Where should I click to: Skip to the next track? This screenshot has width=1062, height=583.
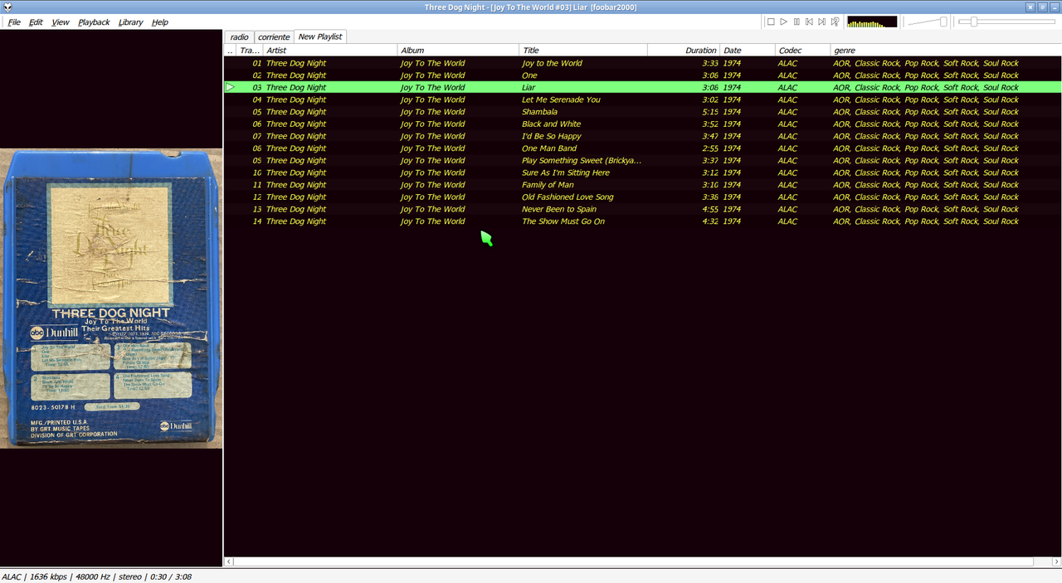[x=821, y=22]
